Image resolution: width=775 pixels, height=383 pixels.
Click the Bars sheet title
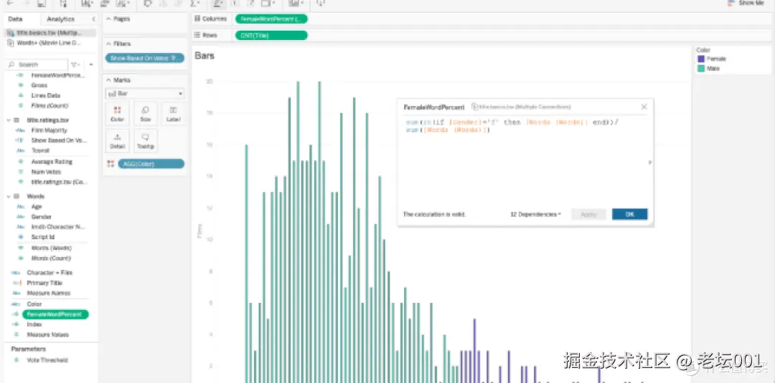(205, 56)
